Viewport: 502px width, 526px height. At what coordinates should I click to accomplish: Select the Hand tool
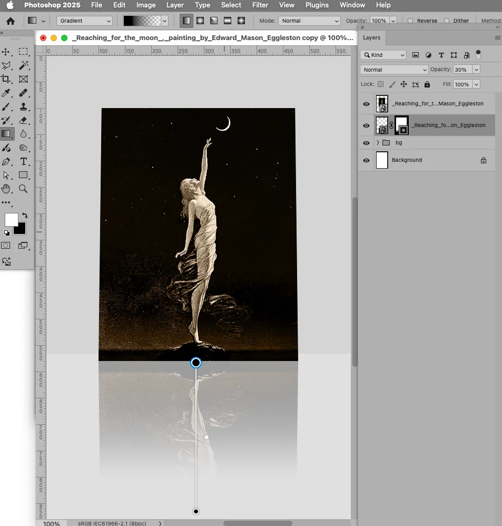6,189
